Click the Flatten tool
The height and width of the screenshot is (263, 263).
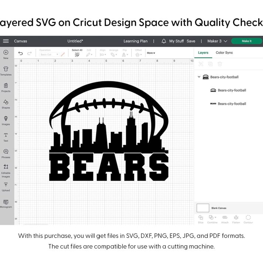coord(236,219)
